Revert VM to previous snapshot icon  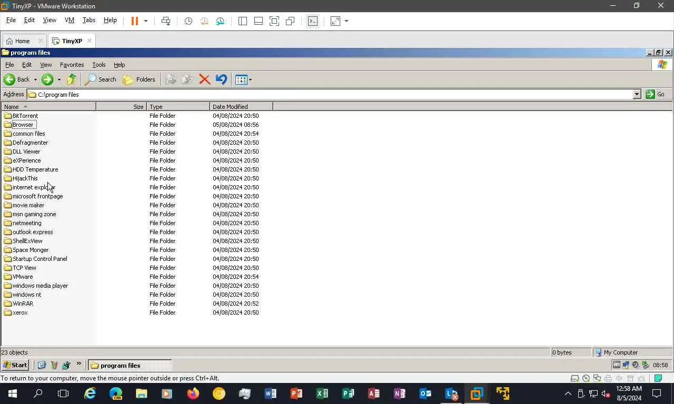click(204, 21)
